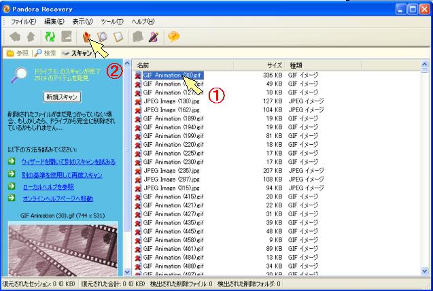Switch to the 参照 tab
The image size is (433, 291).
pyautogui.click(x=18, y=53)
